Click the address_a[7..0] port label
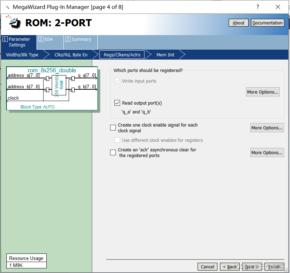290x273 pixels. click(x=23, y=76)
